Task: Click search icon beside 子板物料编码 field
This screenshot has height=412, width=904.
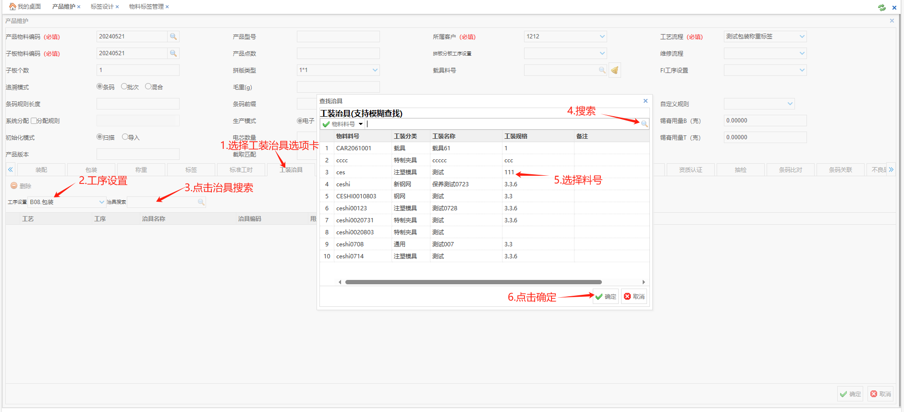Action: pos(173,53)
